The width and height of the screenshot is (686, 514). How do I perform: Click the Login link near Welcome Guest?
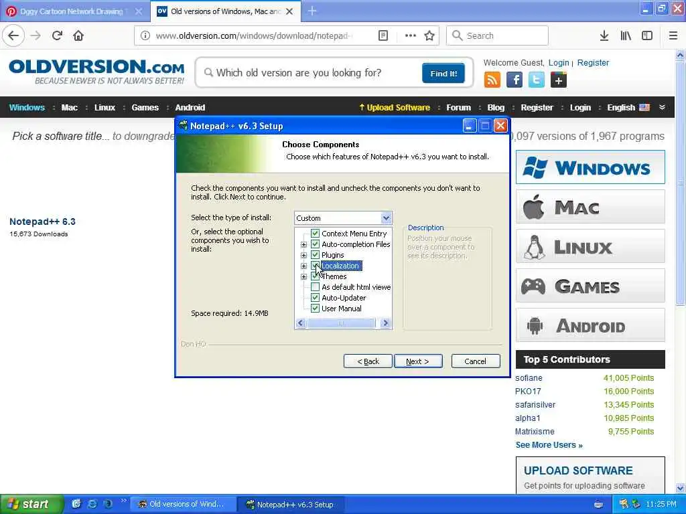[x=559, y=62]
